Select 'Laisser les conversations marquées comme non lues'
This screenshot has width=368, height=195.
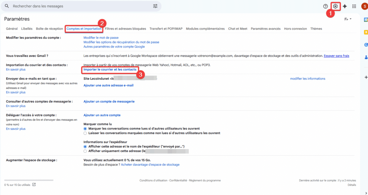85,133
